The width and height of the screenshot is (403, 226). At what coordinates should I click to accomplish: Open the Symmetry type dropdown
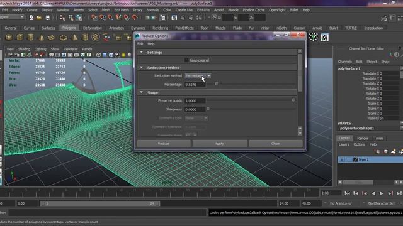click(x=196, y=118)
